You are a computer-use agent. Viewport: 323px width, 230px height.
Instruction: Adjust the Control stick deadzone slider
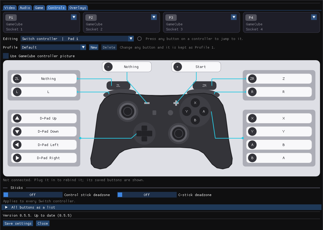tap(33, 195)
